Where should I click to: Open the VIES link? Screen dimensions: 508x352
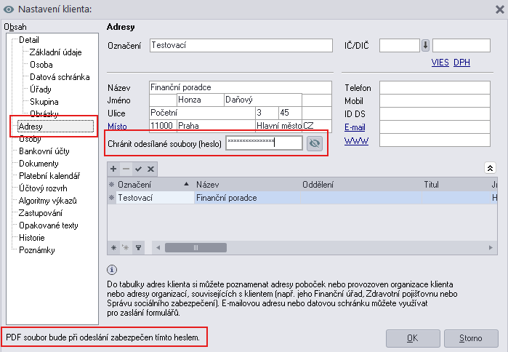440,63
